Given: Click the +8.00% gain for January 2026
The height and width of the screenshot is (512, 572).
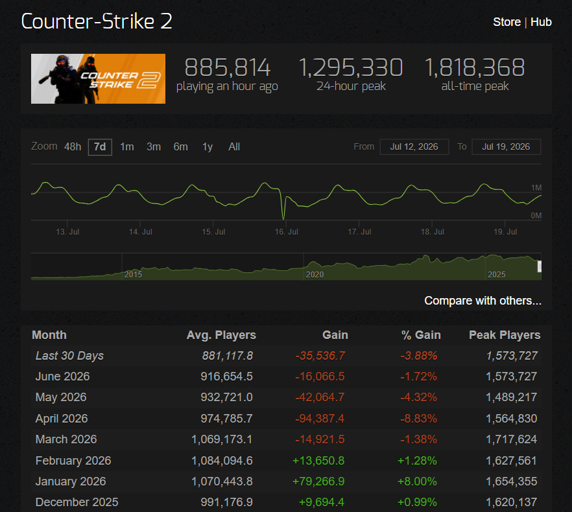Looking at the screenshot, I should click(418, 482).
